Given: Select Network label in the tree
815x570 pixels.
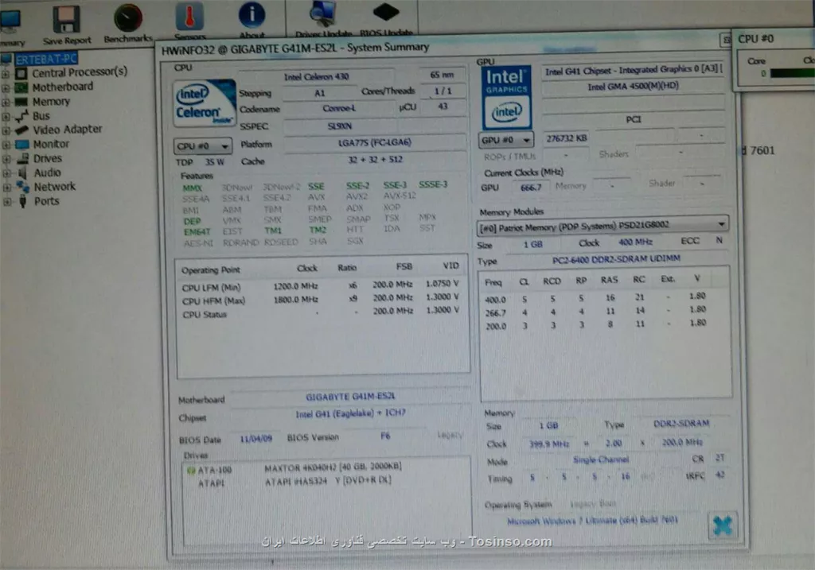Looking at the screenshot, I should (x=55, y=186).
